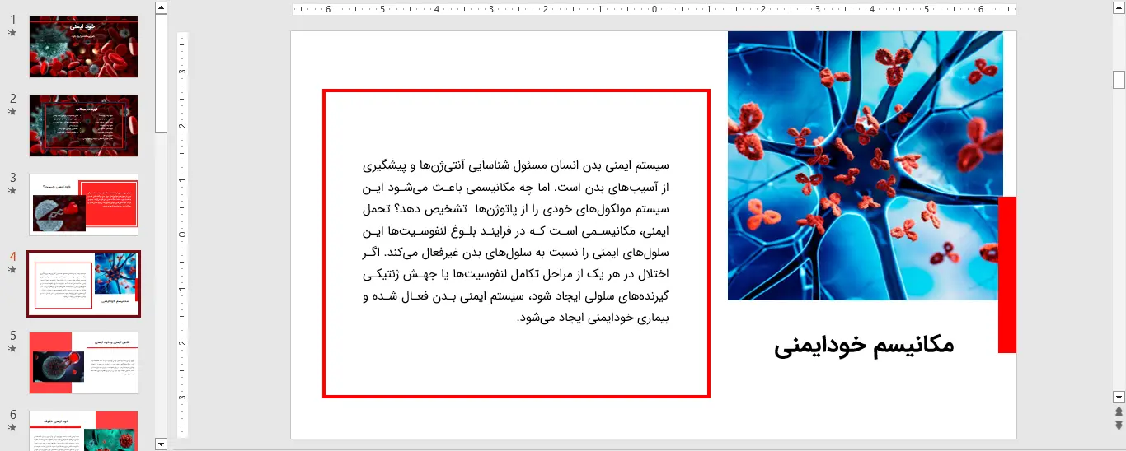Click the title text مکانیسم خودایمنی
Viewport: 1126px width, 451px height.
point(864,345)
